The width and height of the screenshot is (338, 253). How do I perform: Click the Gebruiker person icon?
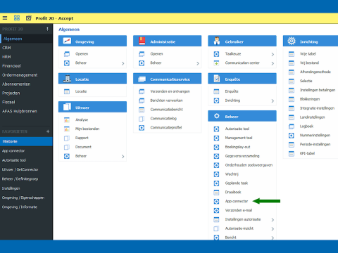coord(217,41)
